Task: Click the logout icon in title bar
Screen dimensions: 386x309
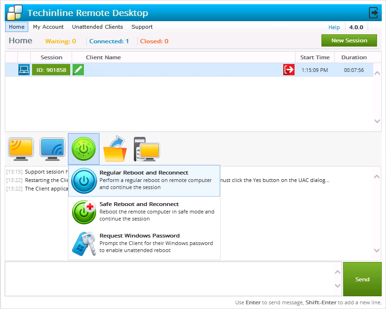Action: [374, 13]
